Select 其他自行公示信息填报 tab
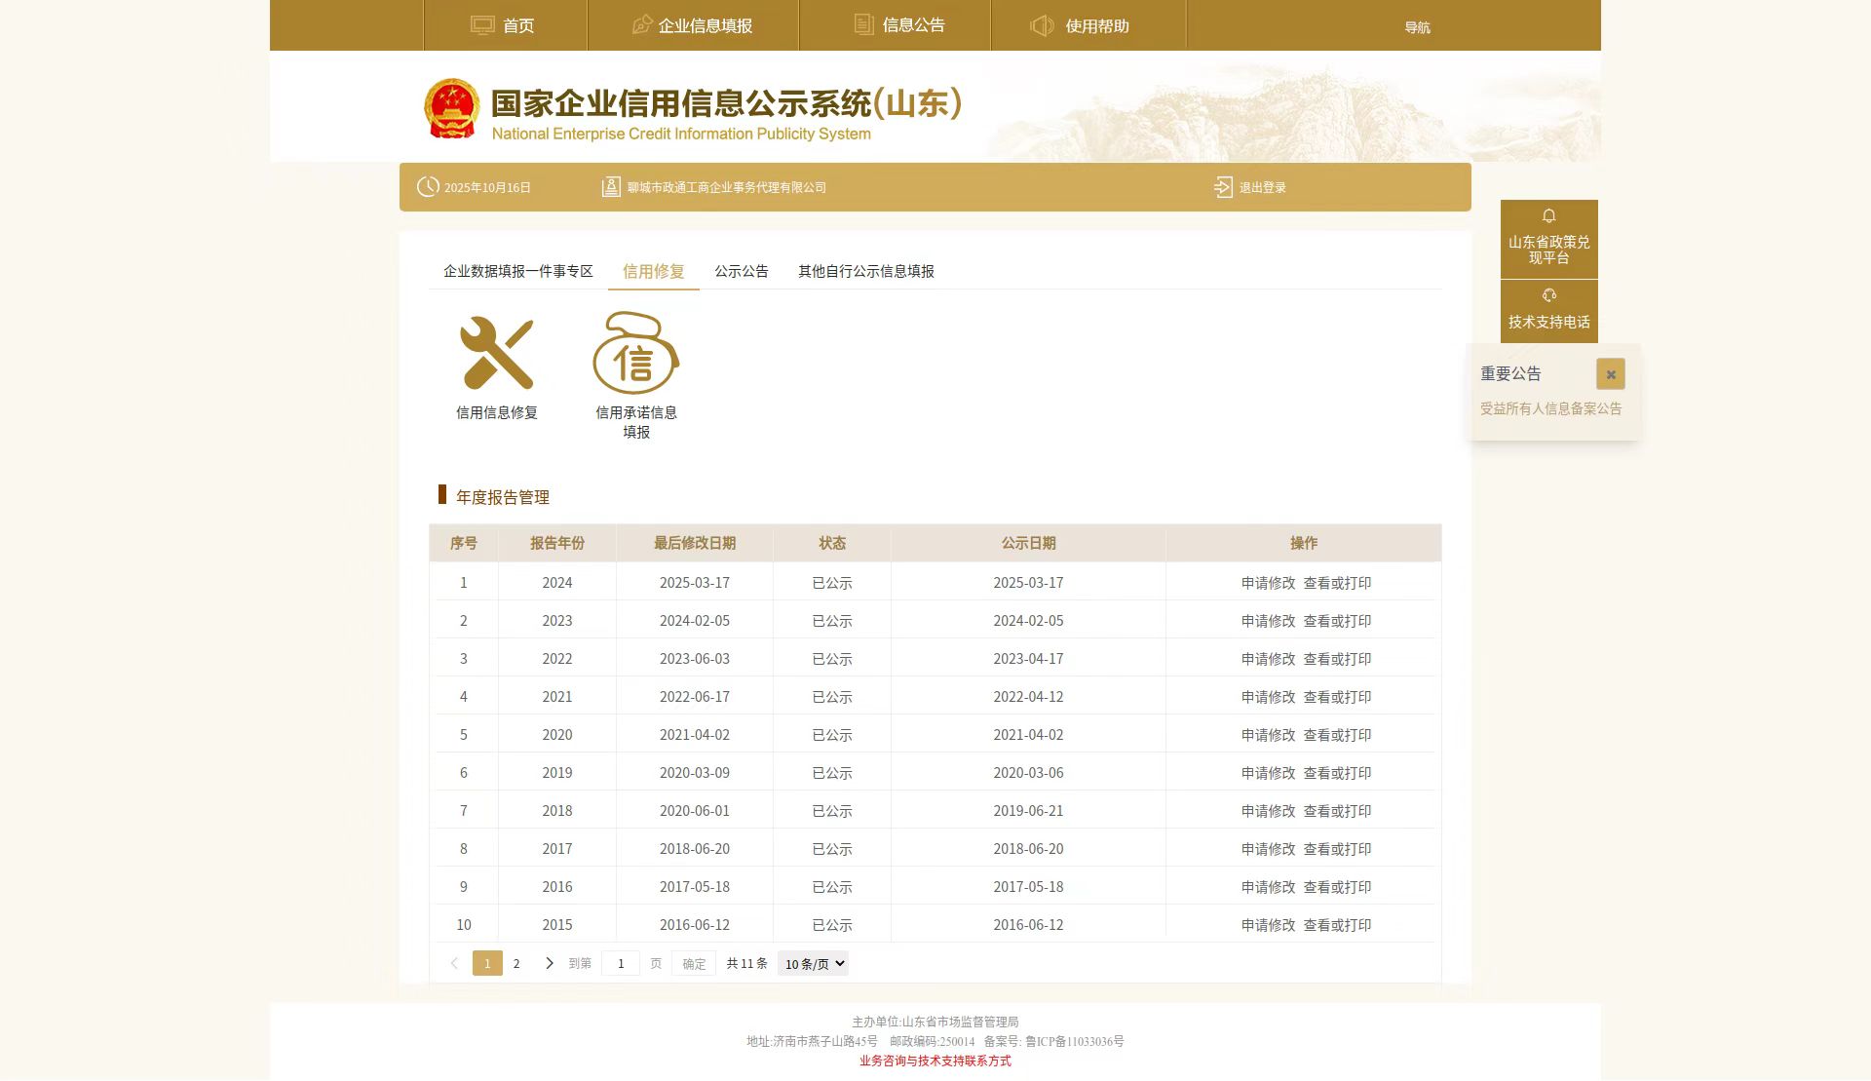Screen dimensions: 1871x1081 coord(865,271)
